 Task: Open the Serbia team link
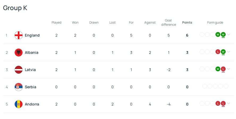(x=31, y=87)
